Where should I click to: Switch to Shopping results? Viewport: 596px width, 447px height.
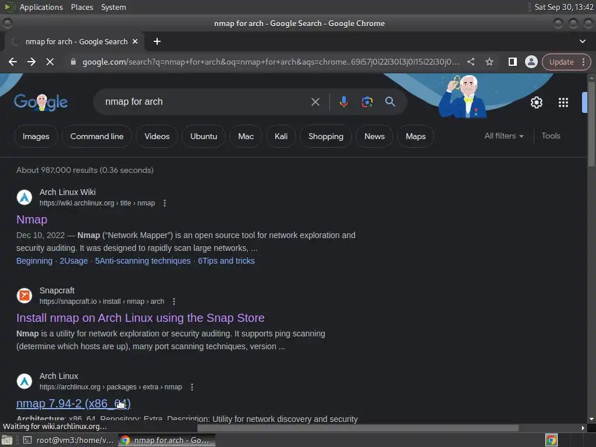[326, 136]
